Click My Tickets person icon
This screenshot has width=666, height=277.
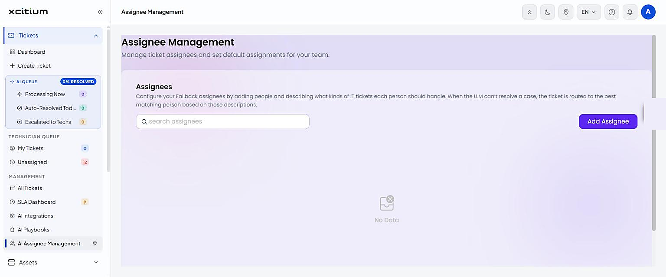pyautogui.click(x=12, y=148)
